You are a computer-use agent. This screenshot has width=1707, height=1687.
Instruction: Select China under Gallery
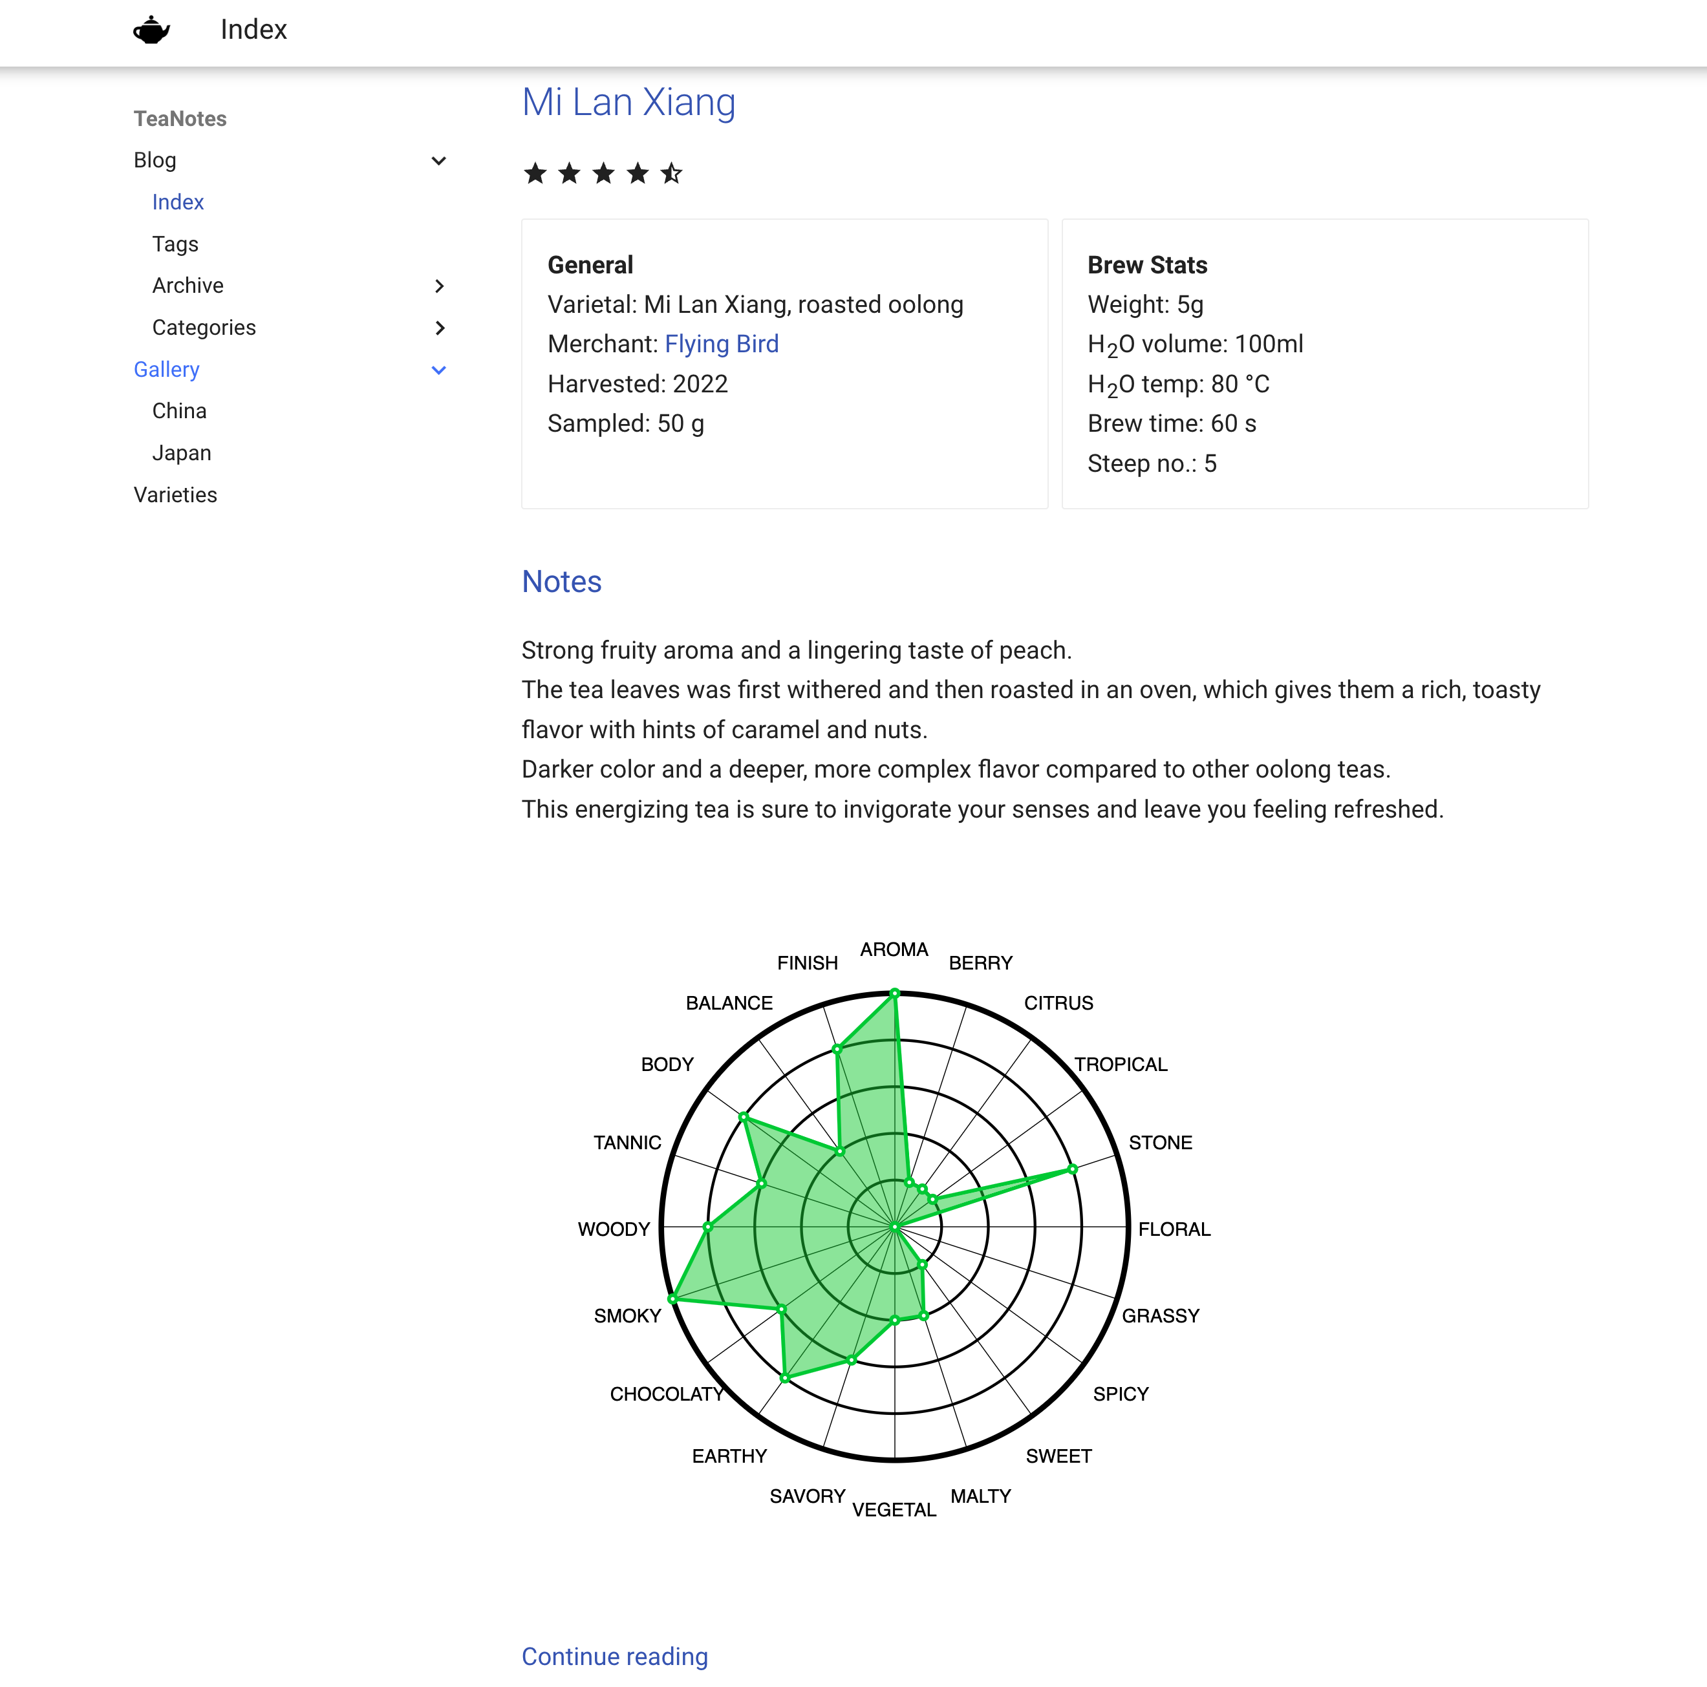[x=179, y=410]
